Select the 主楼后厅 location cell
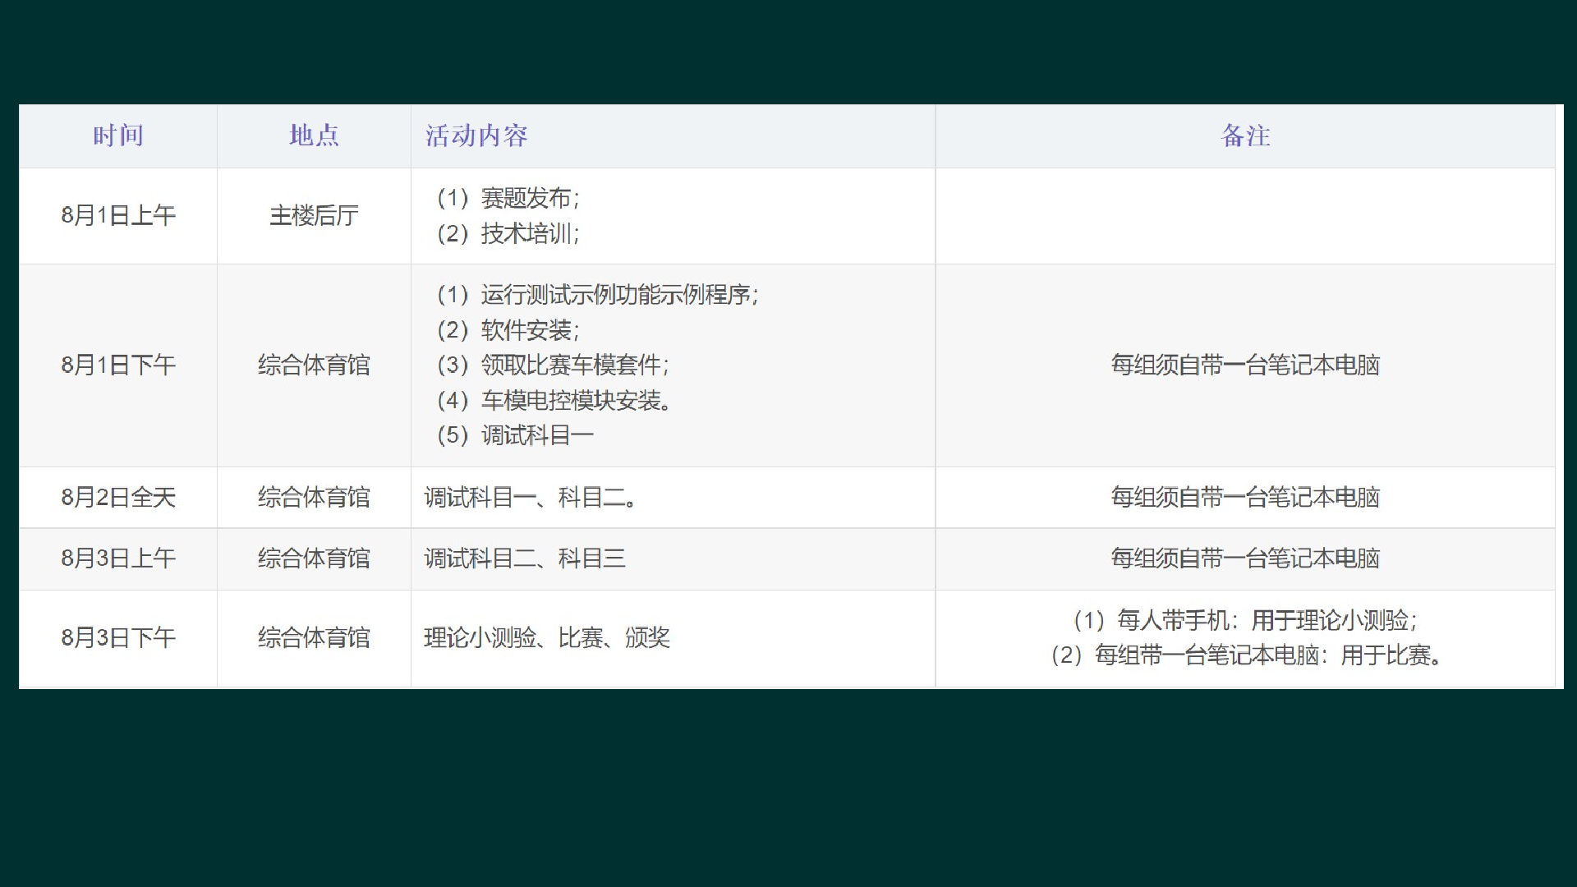 [314, 216]
